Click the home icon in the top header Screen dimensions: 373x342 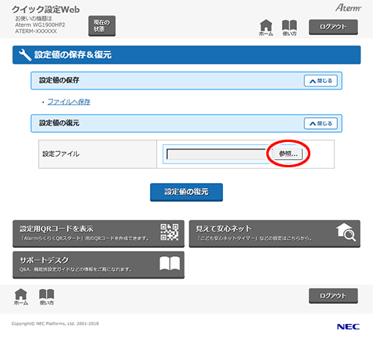(266, 28)
